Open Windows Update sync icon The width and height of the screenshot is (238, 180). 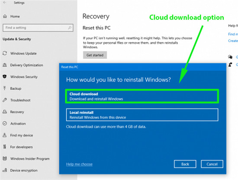click(x=5, y=53)
